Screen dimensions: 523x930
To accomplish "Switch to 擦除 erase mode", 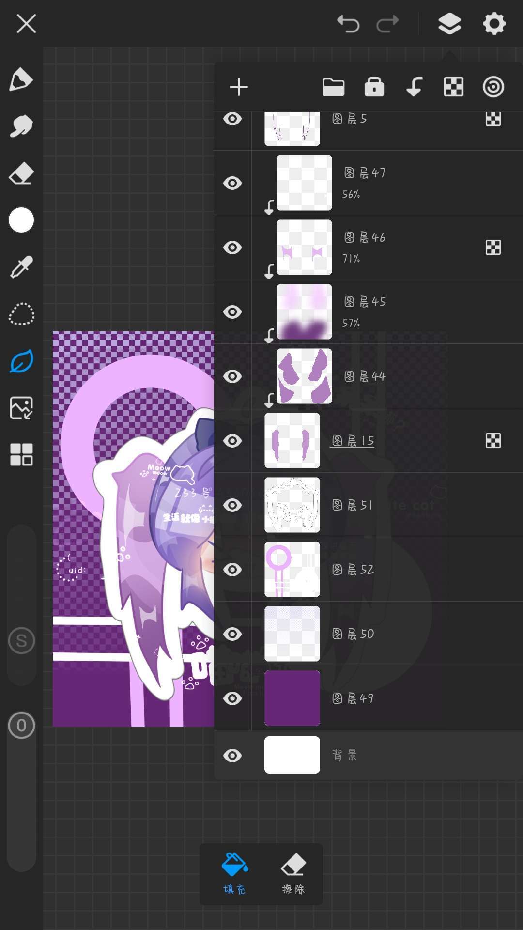I will click(x=293, y=874).
